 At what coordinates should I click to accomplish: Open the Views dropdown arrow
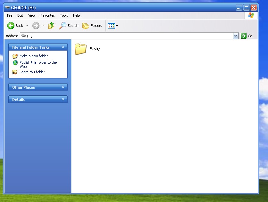(x=117, y=26)
